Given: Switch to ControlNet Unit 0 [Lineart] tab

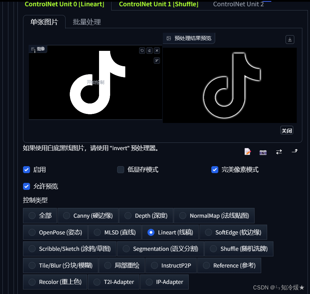Looking at the screenshot, I should click(x=65, y=4).
